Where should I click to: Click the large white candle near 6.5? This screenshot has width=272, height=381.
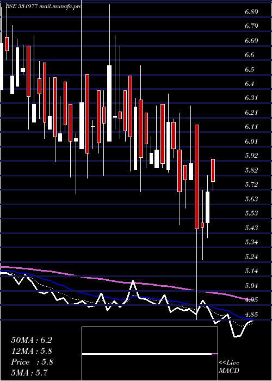tap(109, 103)
